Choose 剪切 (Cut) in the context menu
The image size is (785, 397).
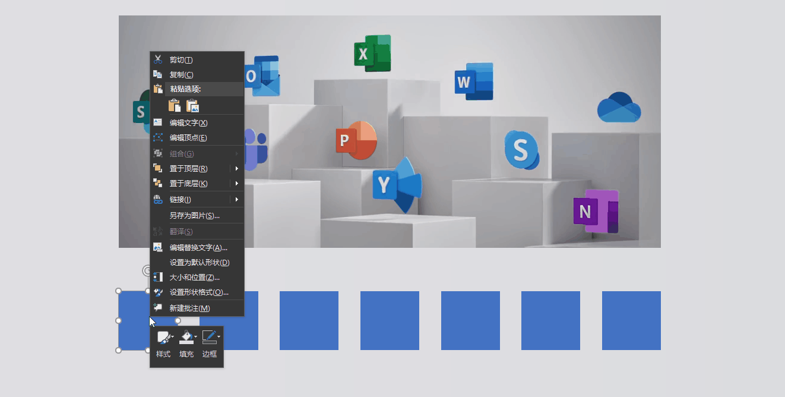(197, 59)
